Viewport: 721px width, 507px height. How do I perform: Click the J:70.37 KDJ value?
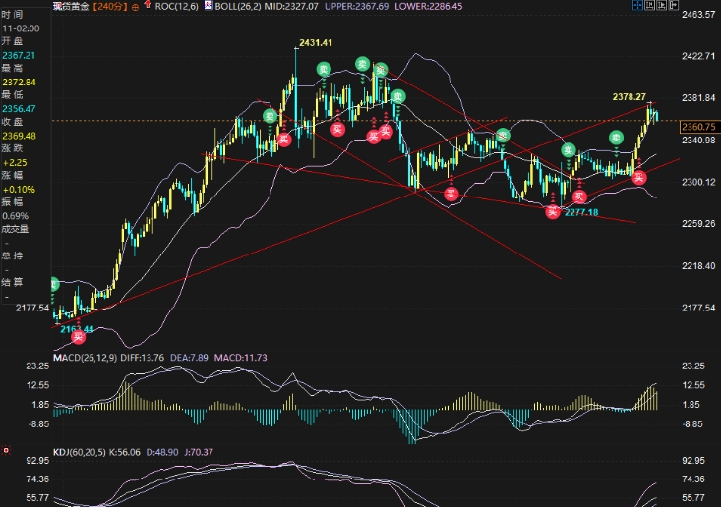pyautogui.click(x=199, y=452)
